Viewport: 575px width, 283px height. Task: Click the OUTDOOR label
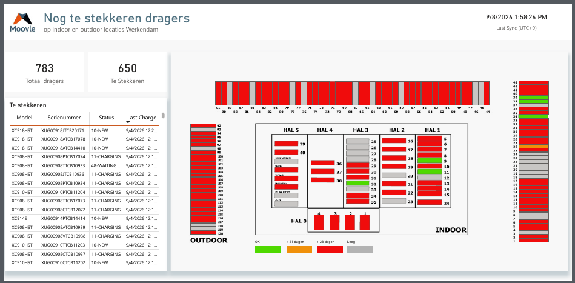coord(208,241)
